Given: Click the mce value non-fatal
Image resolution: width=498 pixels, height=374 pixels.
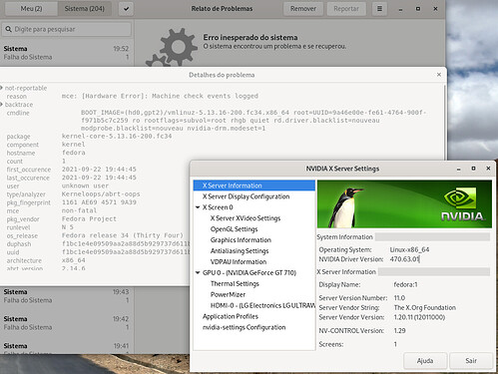Looking at the screenshot, I should (79, 210).
